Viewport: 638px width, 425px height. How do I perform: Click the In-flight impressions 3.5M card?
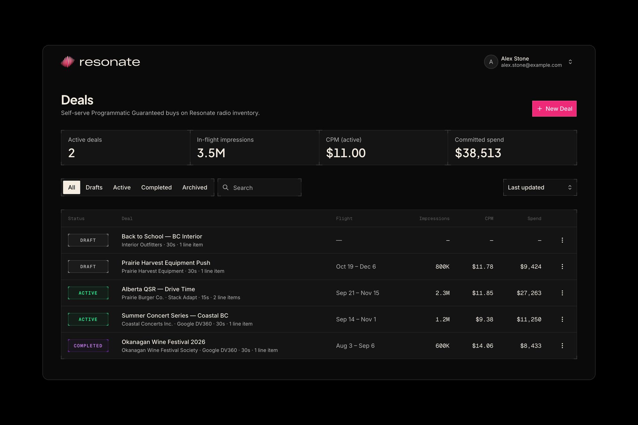click(x=255, y=148)
